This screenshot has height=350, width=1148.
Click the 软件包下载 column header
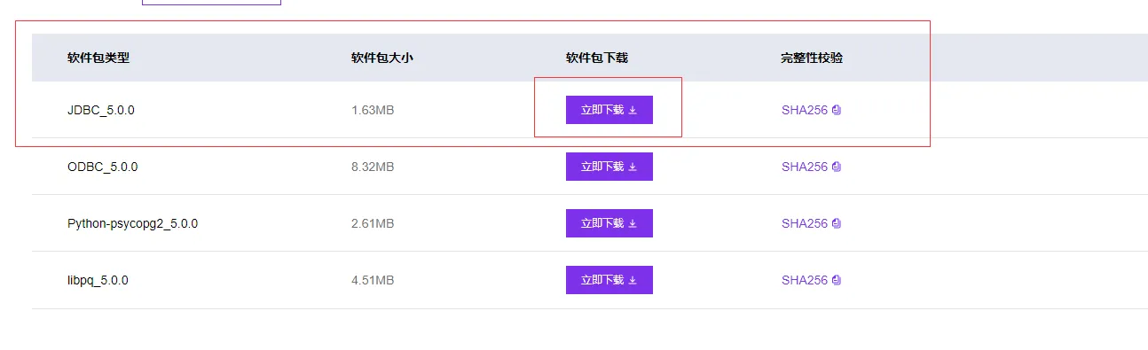tap(597, 58)
